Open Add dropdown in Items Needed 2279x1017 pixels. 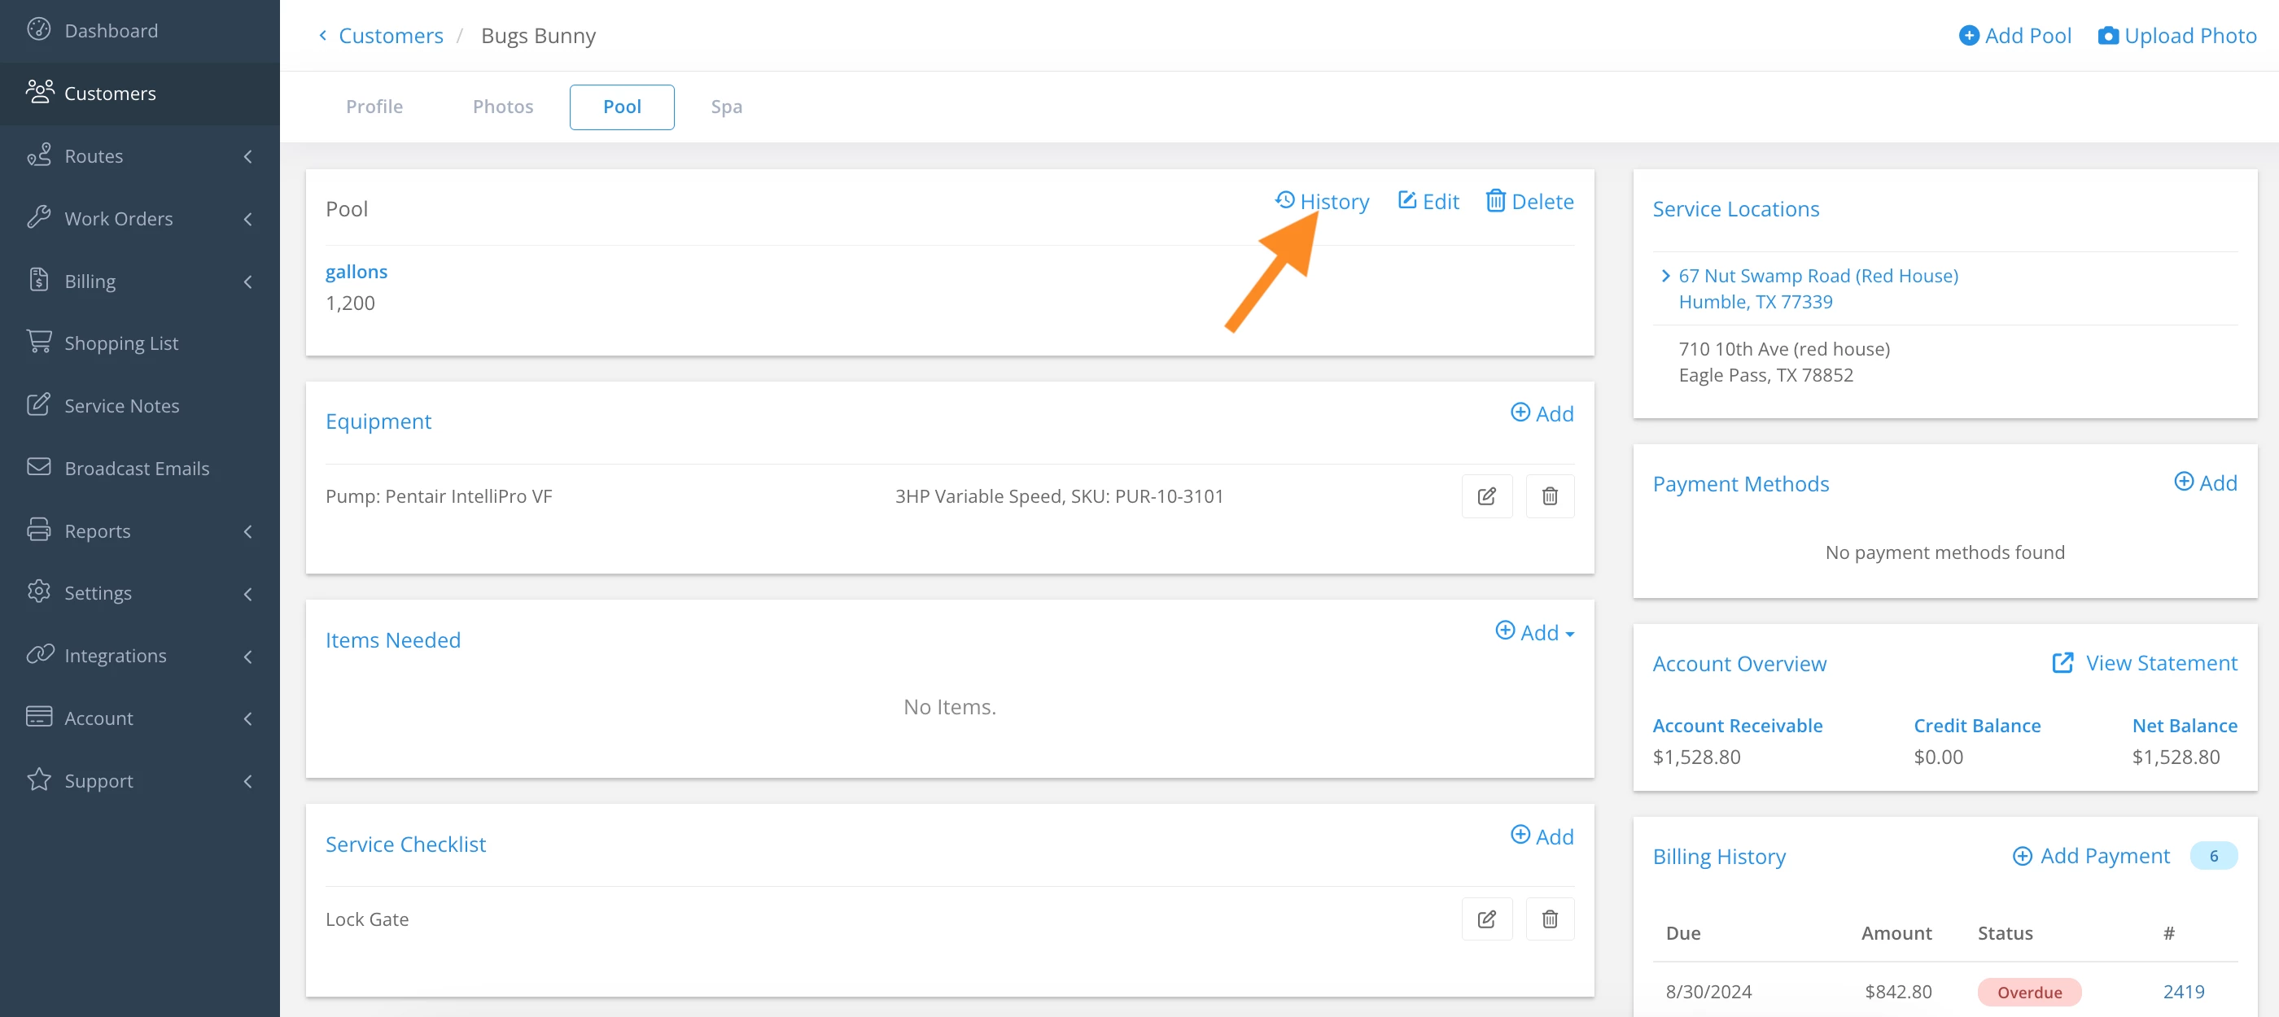(x=1534, y=632)
